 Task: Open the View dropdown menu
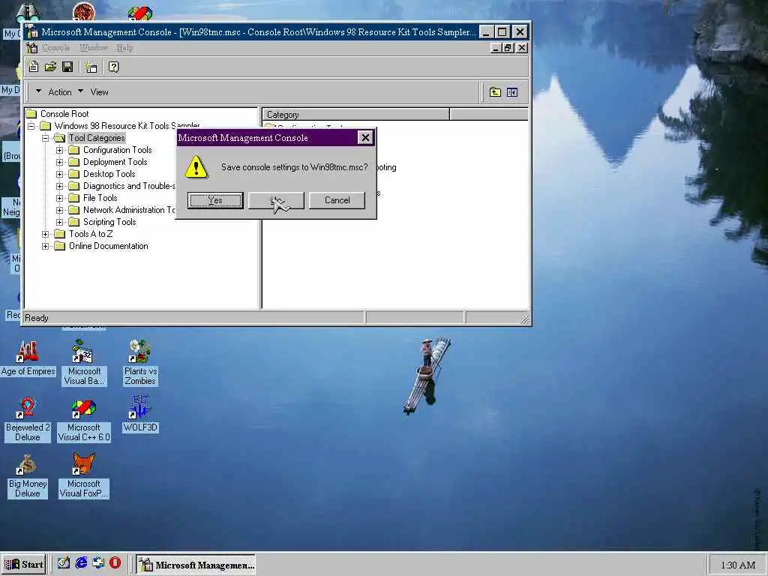pyautogui.click(x=94, y=92)
